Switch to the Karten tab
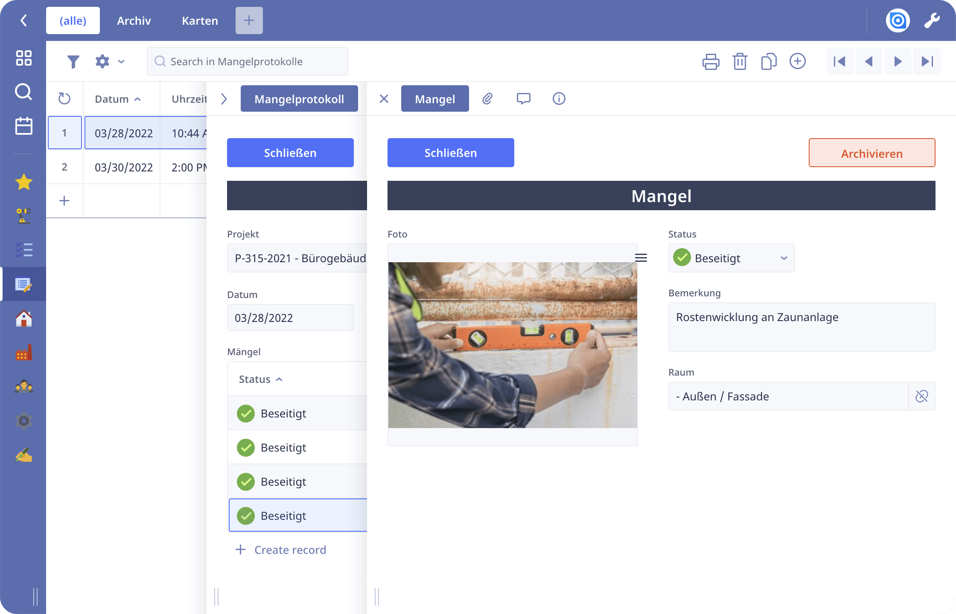The image size is (956, 614). (200, 20)
